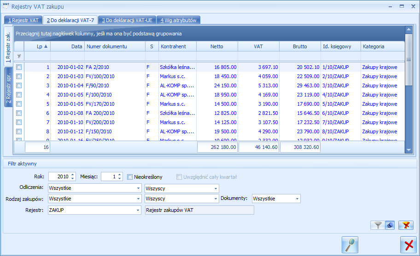Click table scrollbar up arrow
The width and height of the screenshot is (420, 256).
tap(408, 29)
